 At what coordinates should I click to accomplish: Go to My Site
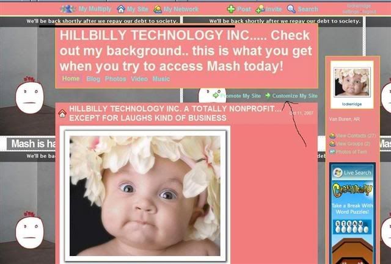pyautogui.click(x=137, y=9)
